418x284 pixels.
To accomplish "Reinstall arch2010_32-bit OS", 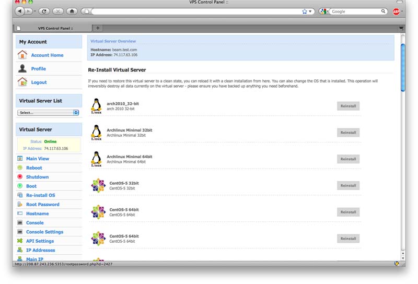I will [348, 106].
